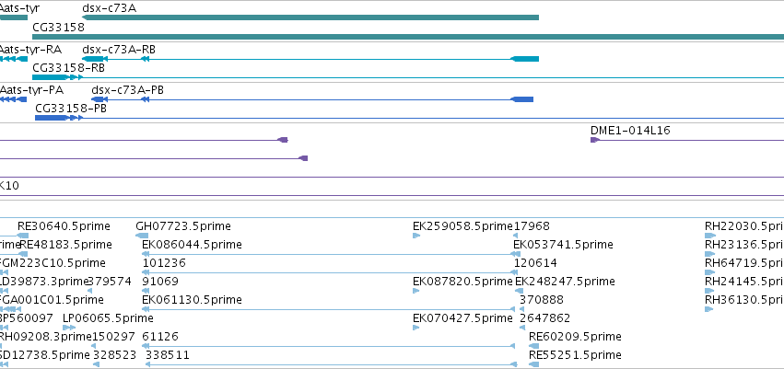This screenshot has width=784, height=369.
Task: Select the CG33158 gene bar
Action: [x=408, y=37]
